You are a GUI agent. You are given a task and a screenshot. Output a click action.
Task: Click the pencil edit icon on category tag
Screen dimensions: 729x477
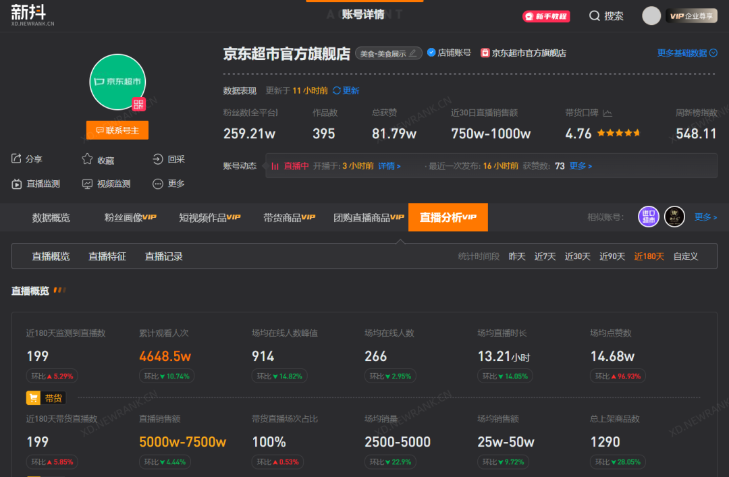click(x=413, y=53)
